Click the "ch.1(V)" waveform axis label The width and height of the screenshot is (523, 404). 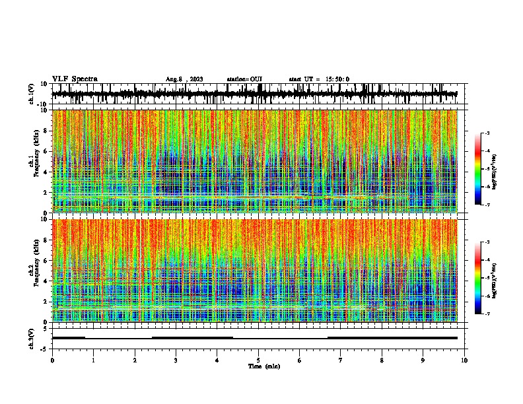click(32, 94)
